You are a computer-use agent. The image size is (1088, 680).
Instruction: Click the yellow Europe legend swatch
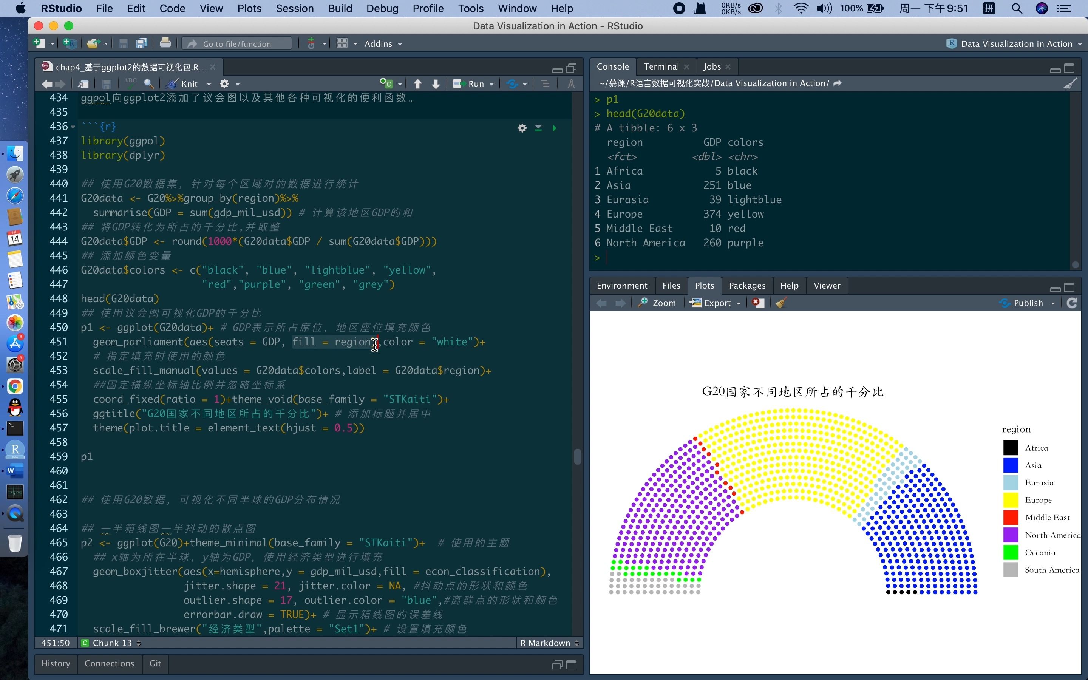pyautogui.click(x=1010, y=500)
